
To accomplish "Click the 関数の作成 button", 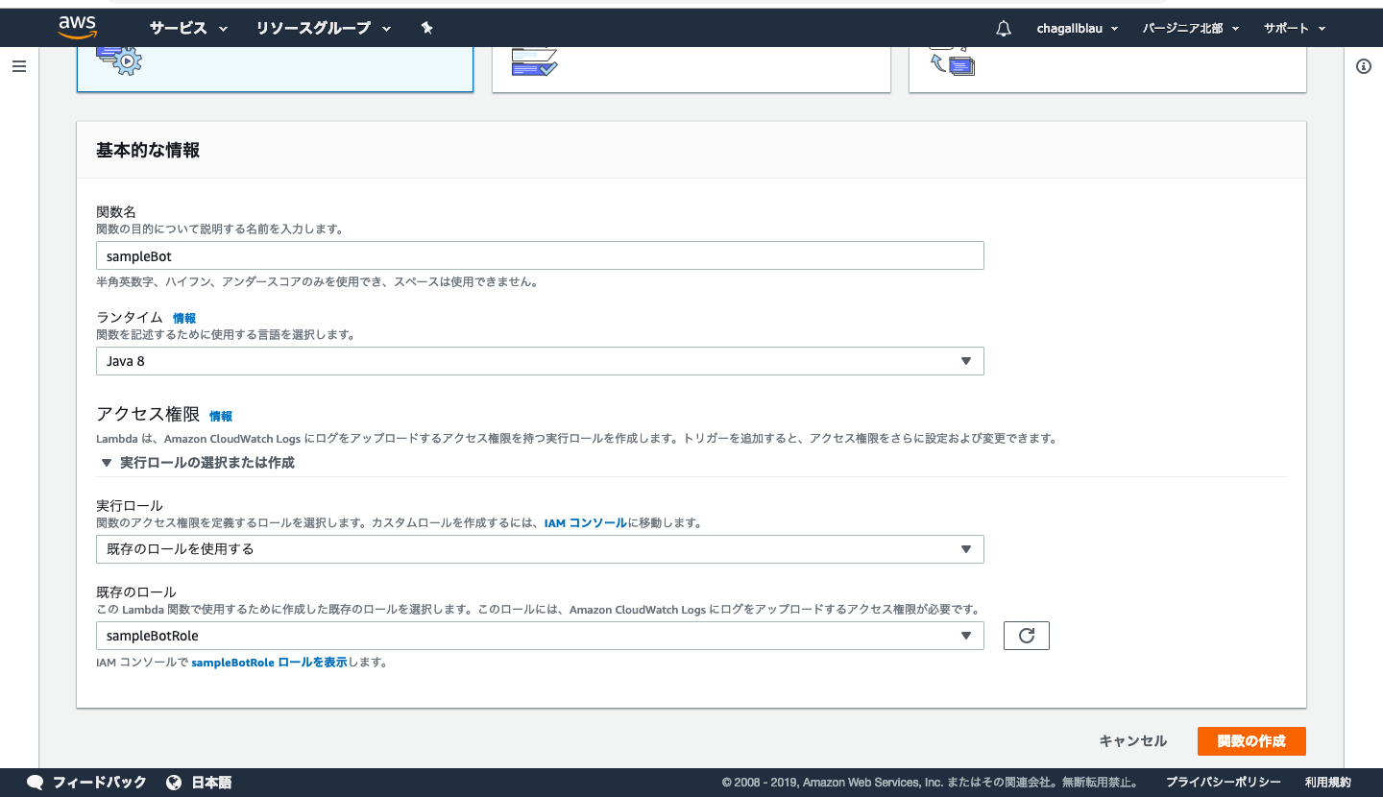I will [x=1251, y=741].
